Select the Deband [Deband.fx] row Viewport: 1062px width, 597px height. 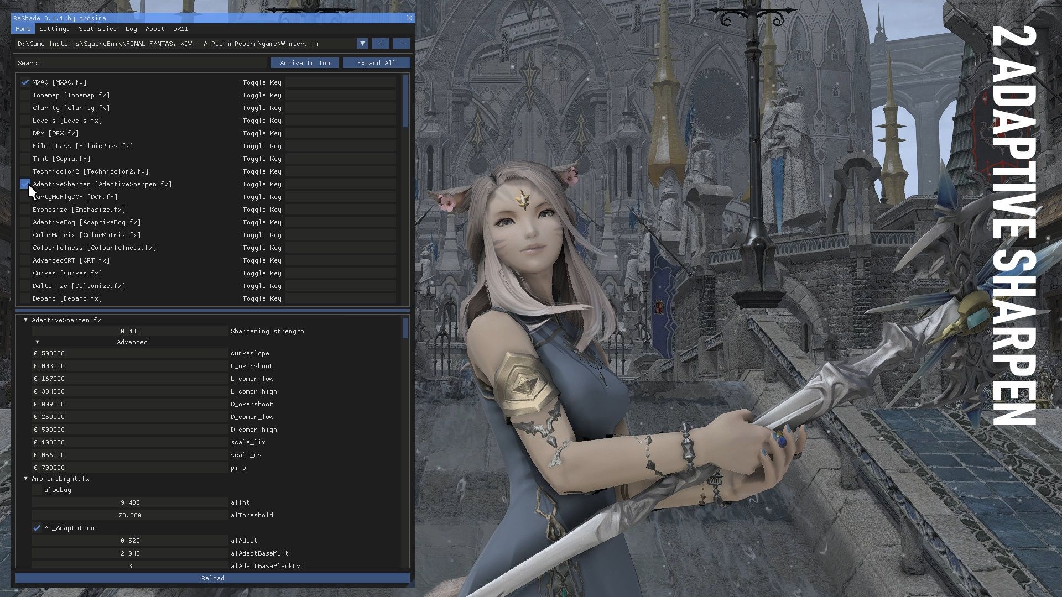67,298
